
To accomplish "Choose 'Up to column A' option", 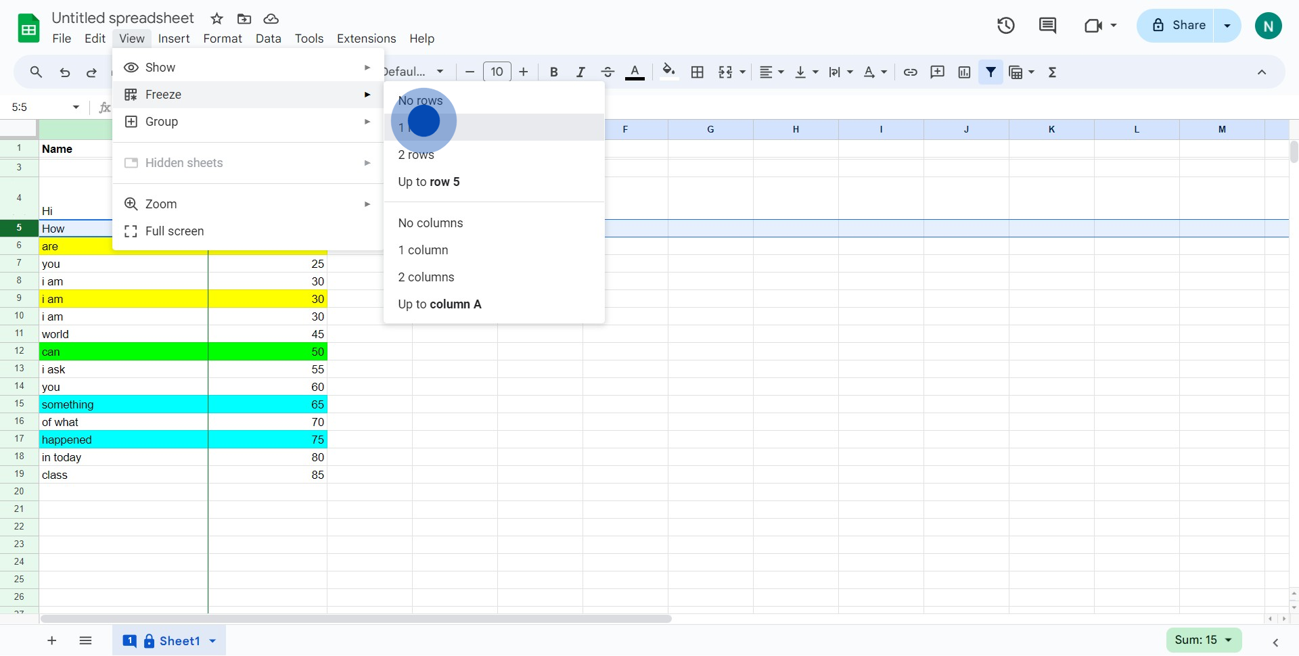I will (x=440, y=304).
